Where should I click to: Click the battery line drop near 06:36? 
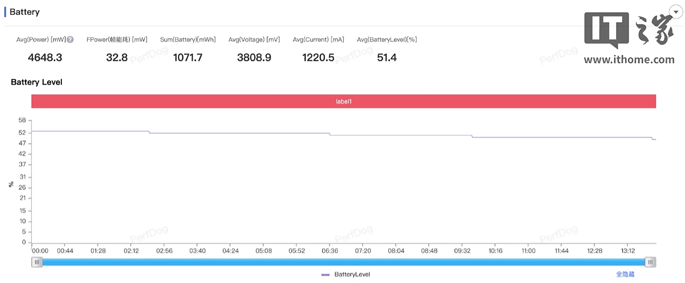pos(330,134)
